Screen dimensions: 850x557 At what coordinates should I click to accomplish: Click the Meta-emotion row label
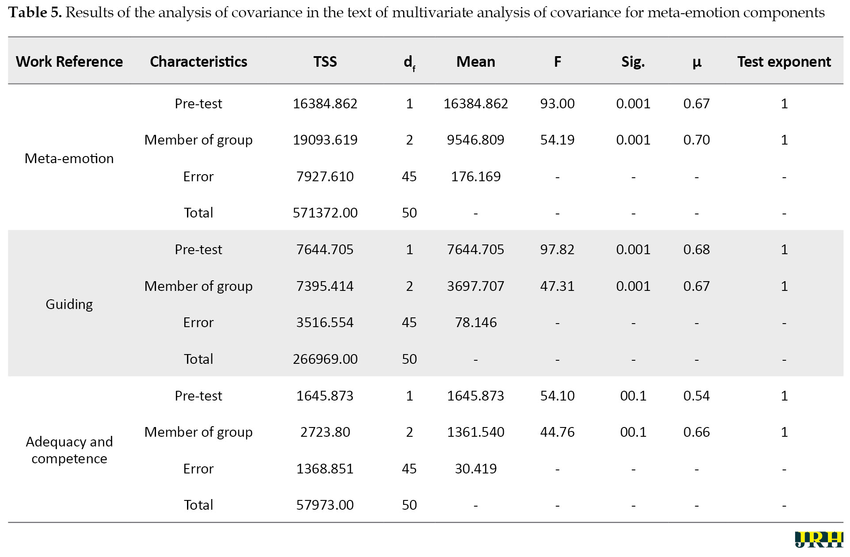69,158
